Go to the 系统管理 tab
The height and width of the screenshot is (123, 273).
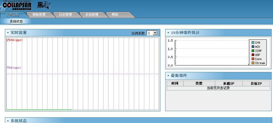tap(92, 15)
